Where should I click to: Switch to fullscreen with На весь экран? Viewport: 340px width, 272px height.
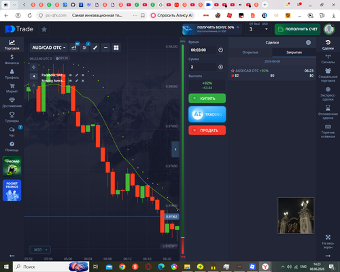click(x=328, y=242)
